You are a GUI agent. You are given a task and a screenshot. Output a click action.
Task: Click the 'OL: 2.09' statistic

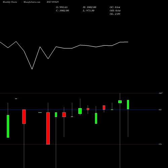tap(115, 14)
